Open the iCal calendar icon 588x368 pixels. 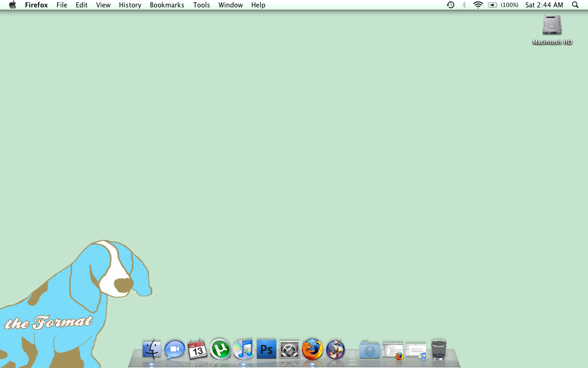pyautogui.click(x=198, y=350)
